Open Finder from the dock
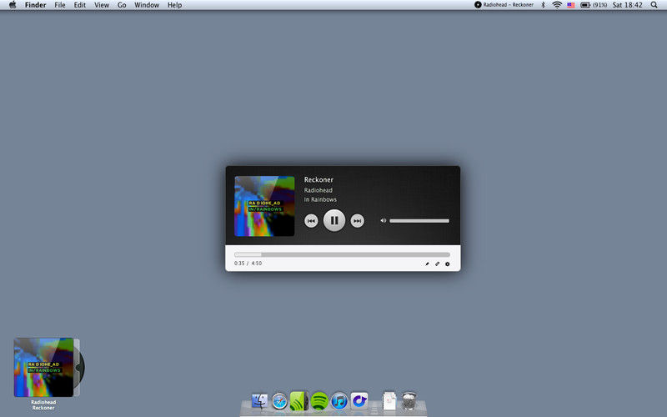667x417 pixels. (259, 401)
